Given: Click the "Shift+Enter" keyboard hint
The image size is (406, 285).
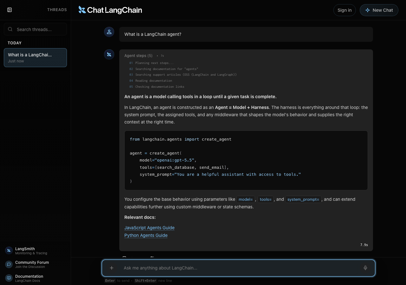Looking at the screenshot, I should tap(145, 281).
